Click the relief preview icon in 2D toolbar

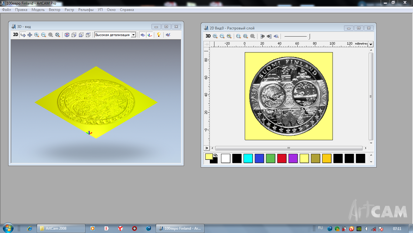pos(276,36)
